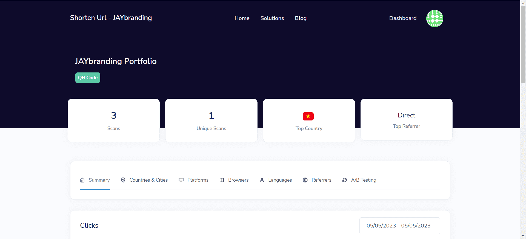Click the QR Code badge
The width and height of the screenshot is (526, 239).
88,78
